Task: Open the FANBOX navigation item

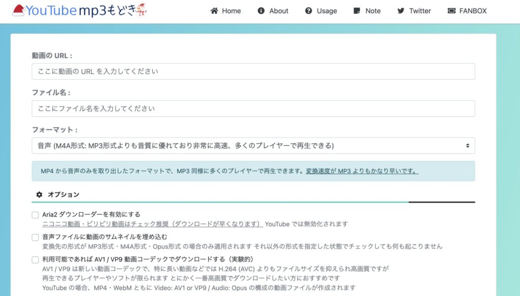Action: pos(467,11)
